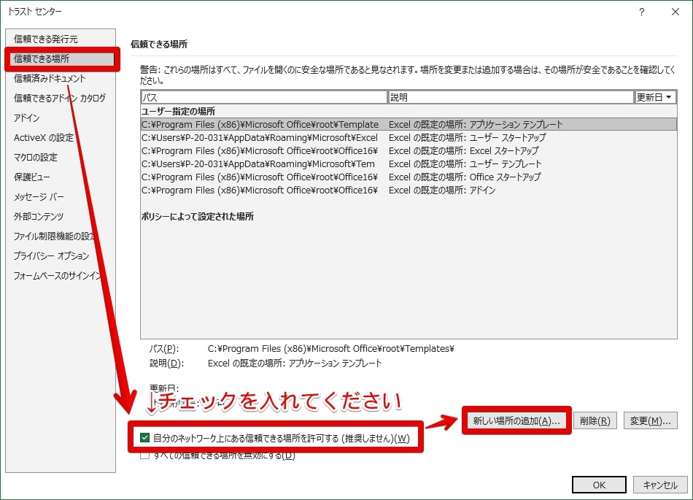693x500 pixels.
Task: Toggle the allow trusted network locations checkbox
Action: tap(145, 439)
